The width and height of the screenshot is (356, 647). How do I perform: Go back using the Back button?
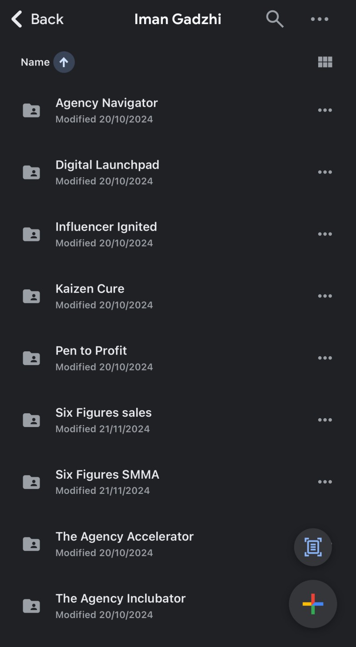pyautogui.click(x=37, y=19)
